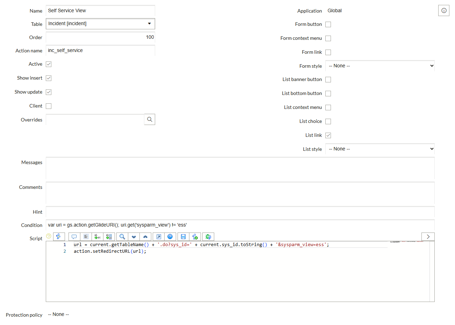The image size is (455, 325).
Task: Check the Form link checkbox
Action: 328,52
